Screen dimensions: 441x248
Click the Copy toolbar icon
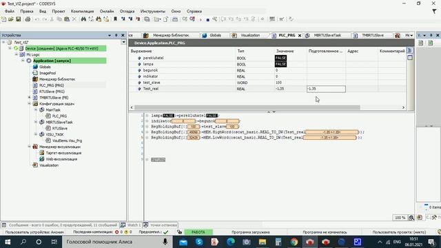coord(59,19)
